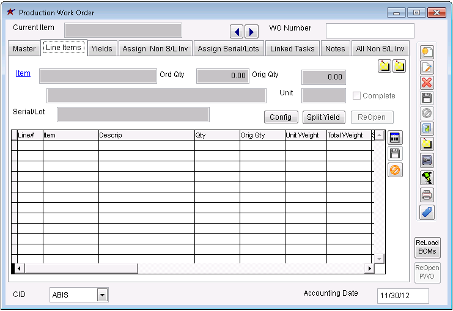
Task: Click the edit document pencil icon
Action: coord(427,67)
